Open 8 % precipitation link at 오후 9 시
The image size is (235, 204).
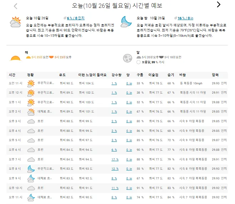[x=114, y=178]
